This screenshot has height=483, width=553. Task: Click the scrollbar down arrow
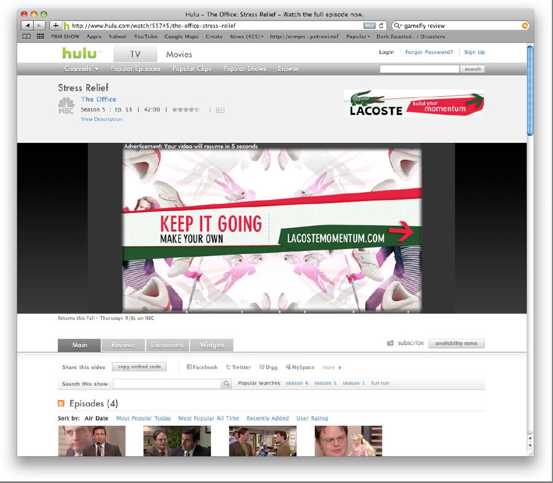(530, 446)
